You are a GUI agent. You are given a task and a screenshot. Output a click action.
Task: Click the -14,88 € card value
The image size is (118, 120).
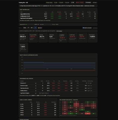click(92, 37)
